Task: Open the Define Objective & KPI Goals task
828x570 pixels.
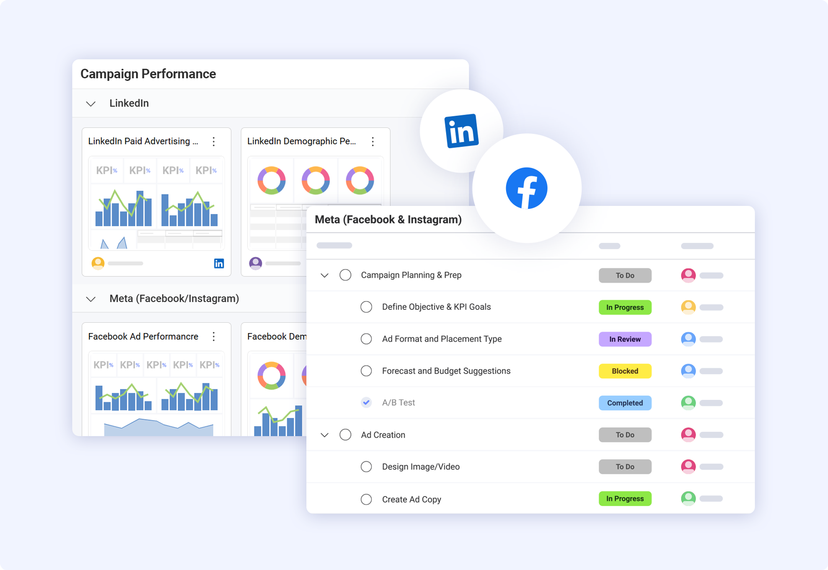Action: coord(436,307)
